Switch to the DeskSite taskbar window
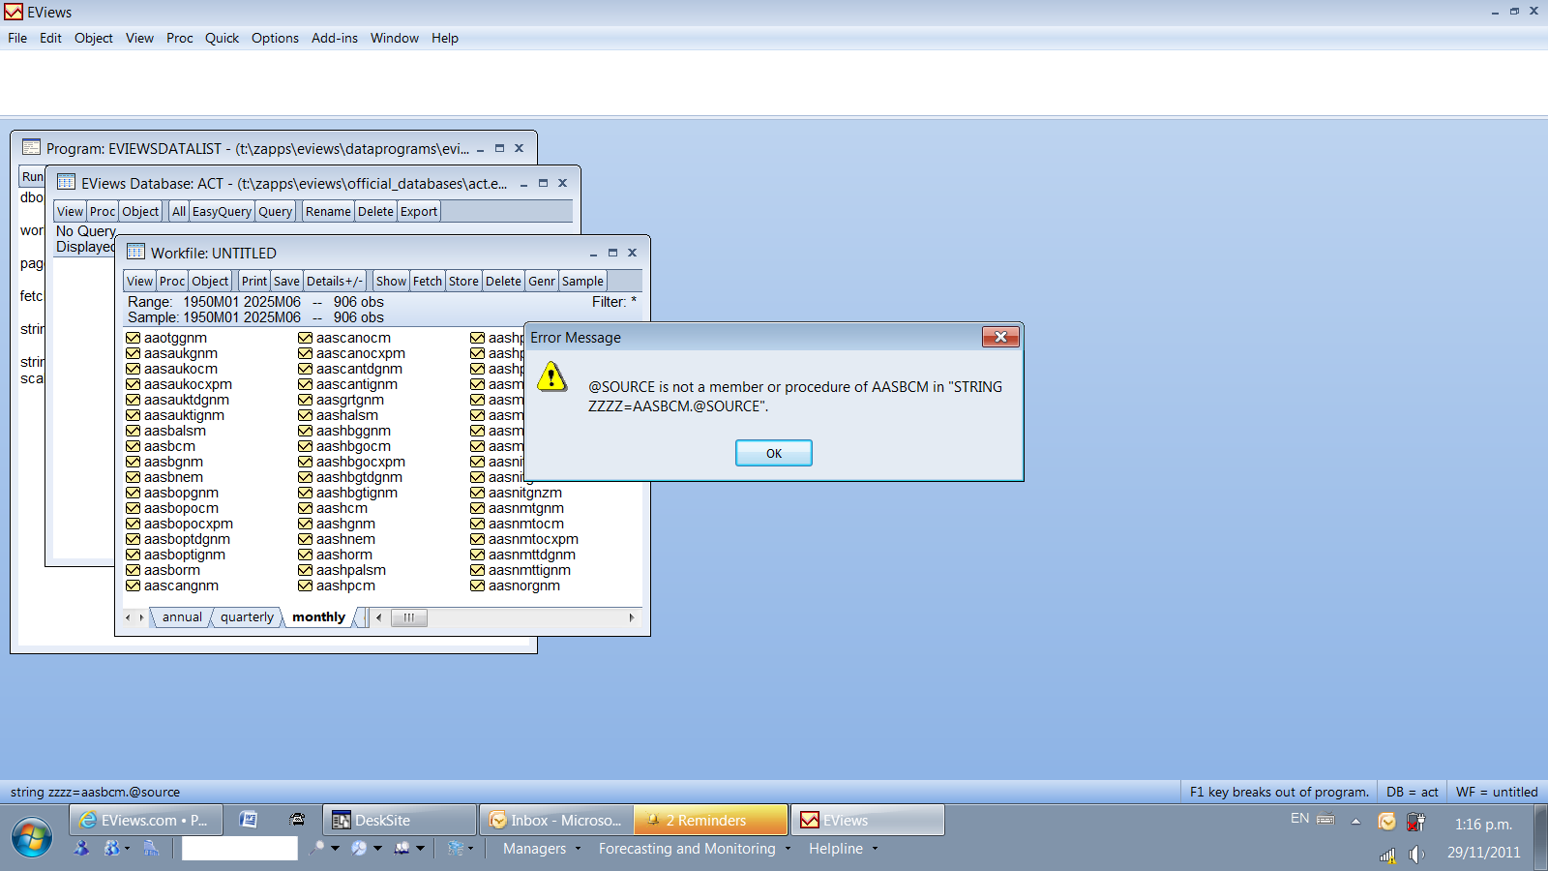 click(400, 820)
